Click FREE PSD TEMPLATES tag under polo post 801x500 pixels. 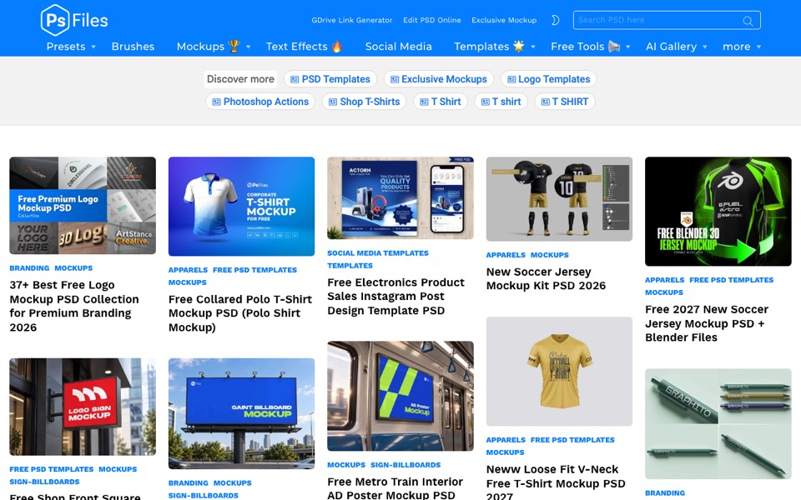pyautogui.click(x=255, y=270)
